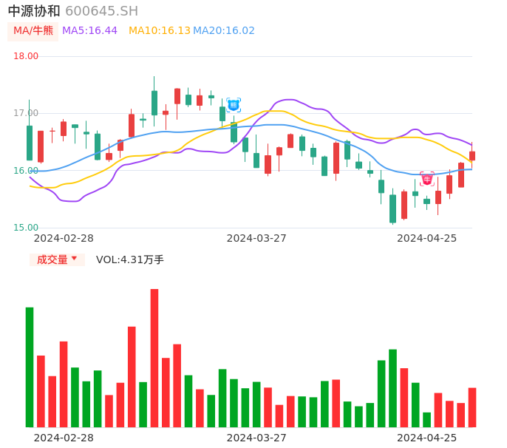Viewport: 507px width, 448px height.
Task: Select the MA/牛熊 indicator tab
Action: (x=33, y=30)
